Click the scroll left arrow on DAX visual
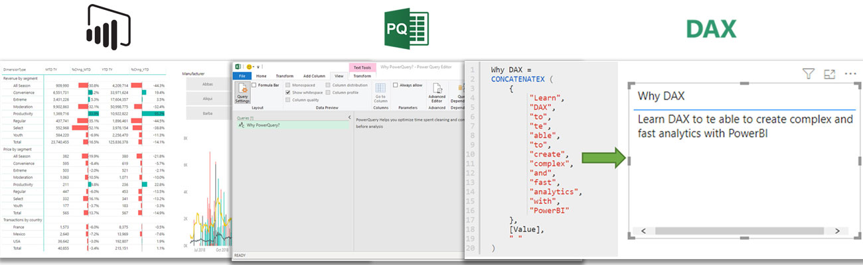This screenshot has height=265, width=863. (643, 231)
